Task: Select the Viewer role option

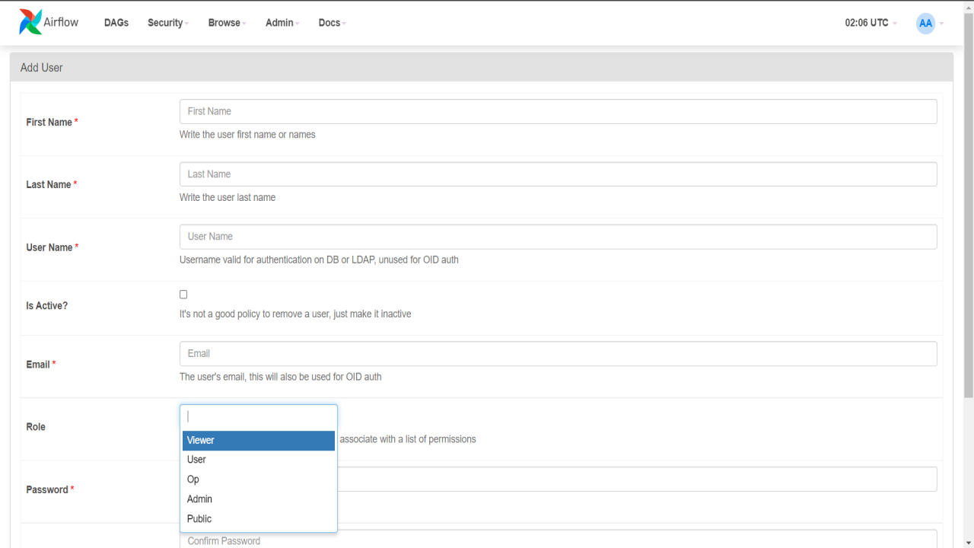Action: click(259, 440)
